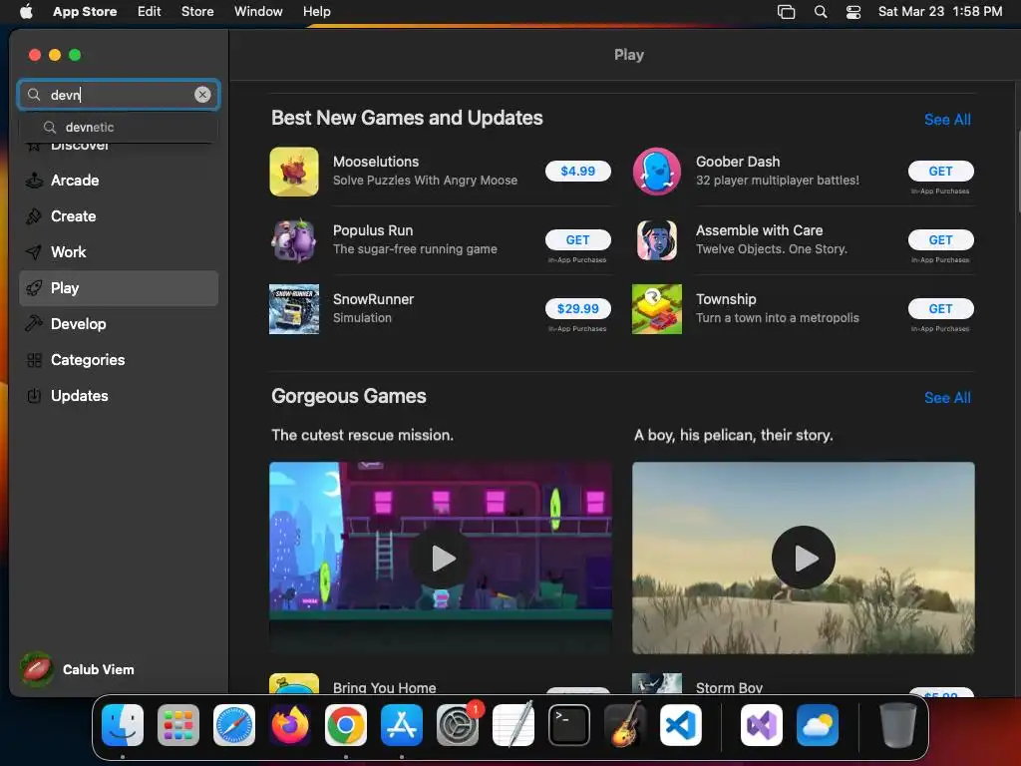Open Finder from the Dock
This screenshot has height=766, width=1021.
pos(123,725)
